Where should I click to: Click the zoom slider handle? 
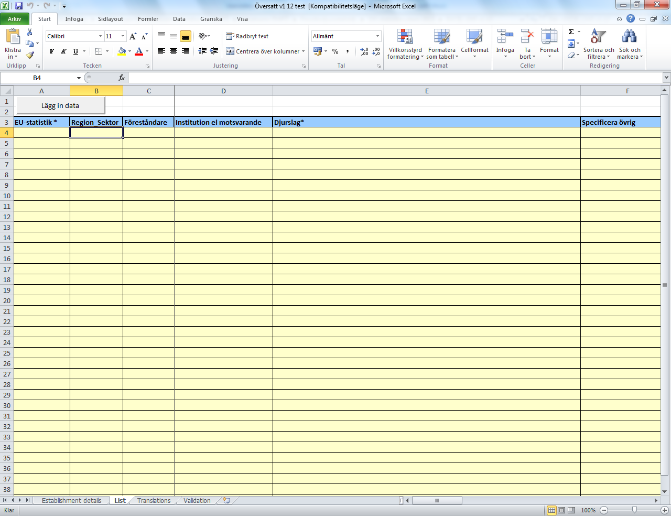click(x=635, y=510)
